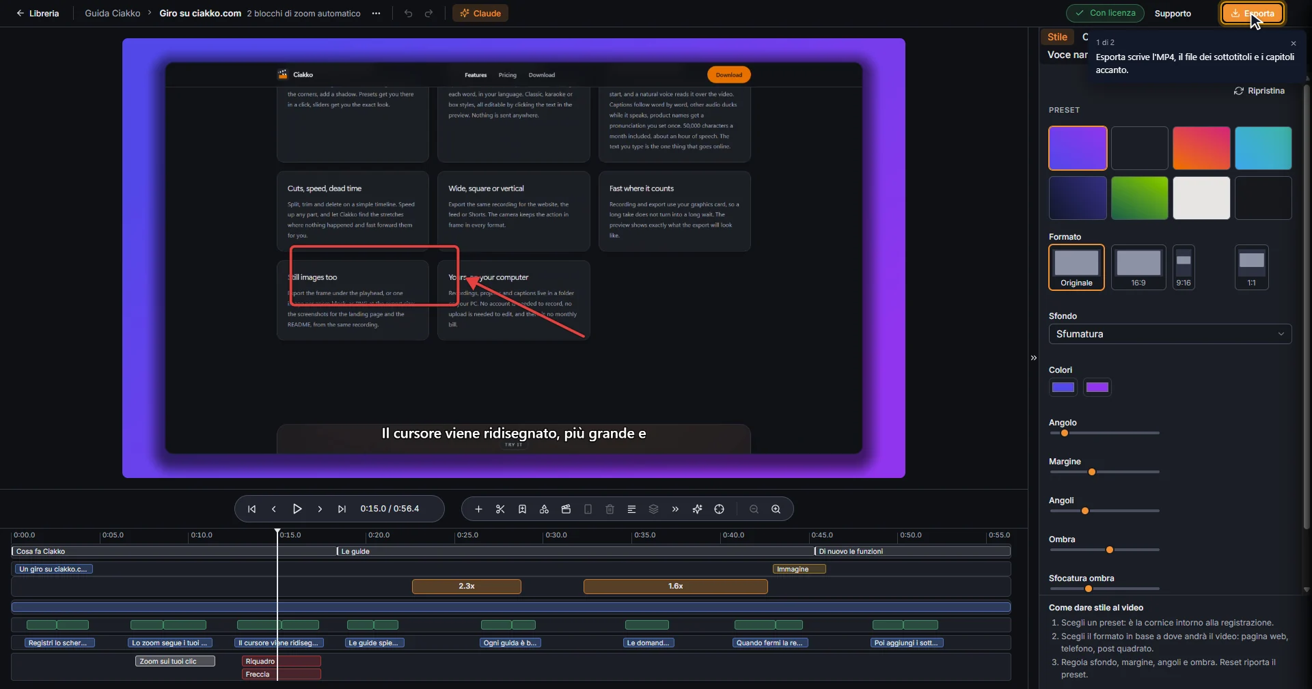Close the export tip tooltip
Image resolution: width=1312 pixels, height=689 pixels.
pos(1293,43)
